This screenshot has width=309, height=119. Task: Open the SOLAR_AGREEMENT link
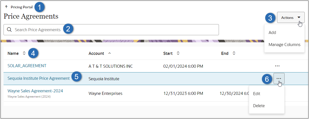27,66
